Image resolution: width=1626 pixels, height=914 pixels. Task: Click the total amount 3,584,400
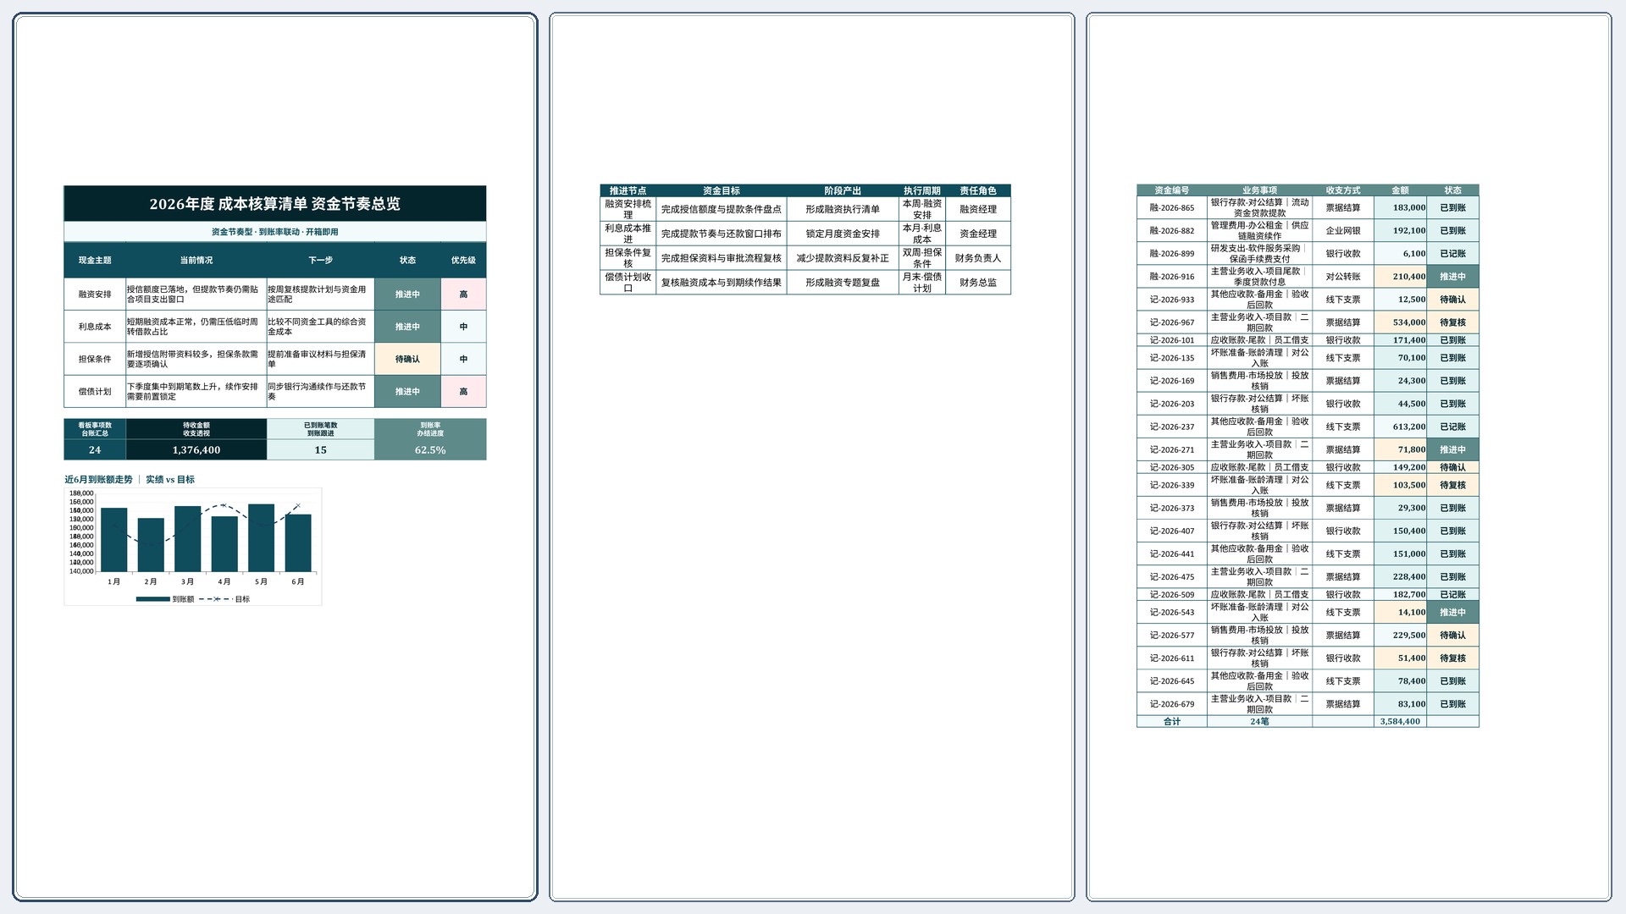(1401, 722)
